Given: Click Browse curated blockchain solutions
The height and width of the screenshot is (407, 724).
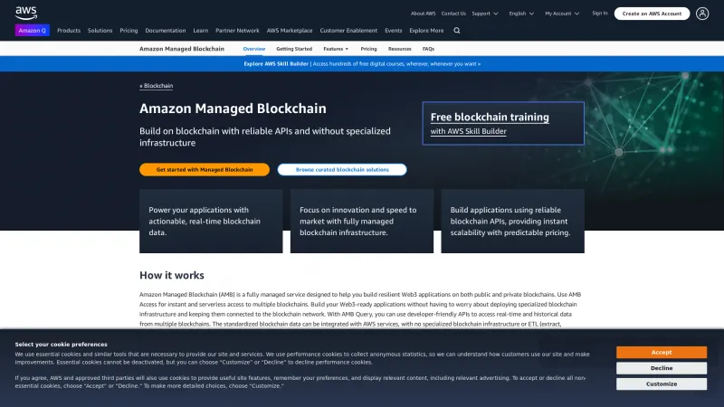Looking at the screenshot, I should (342, 169).
